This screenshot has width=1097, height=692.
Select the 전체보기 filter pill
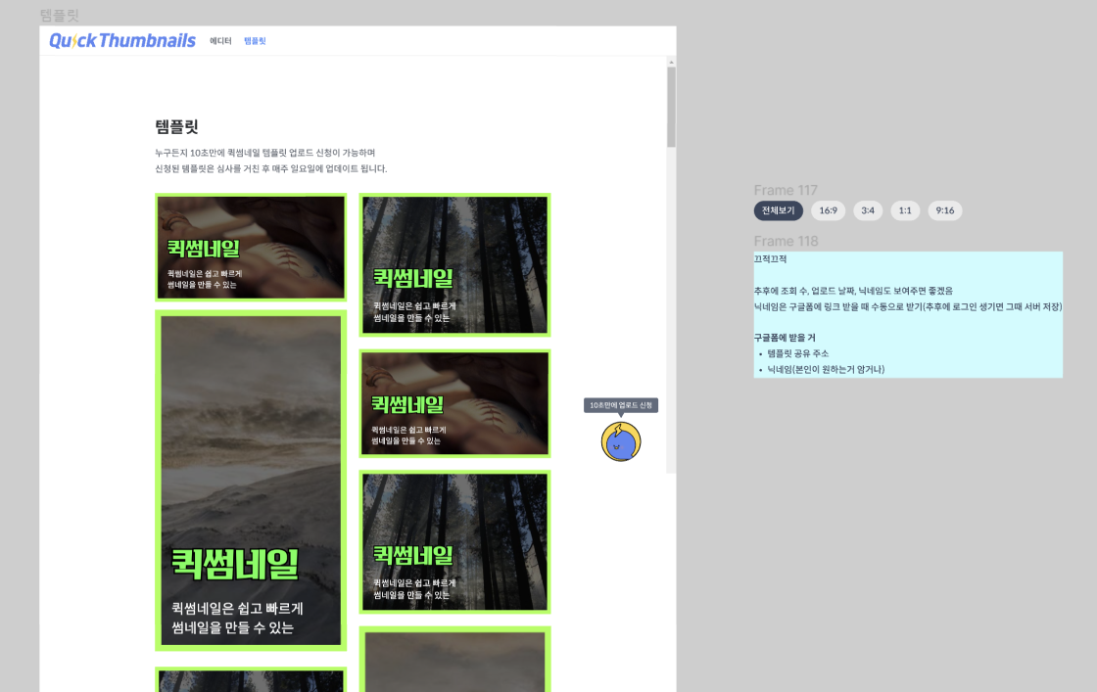click(x=777, y=210)
